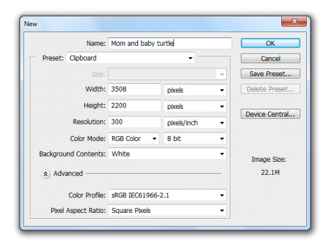Collapse the Advanced section chevron icon
Screen dimensions: 327x245
[x=45, y=174]
